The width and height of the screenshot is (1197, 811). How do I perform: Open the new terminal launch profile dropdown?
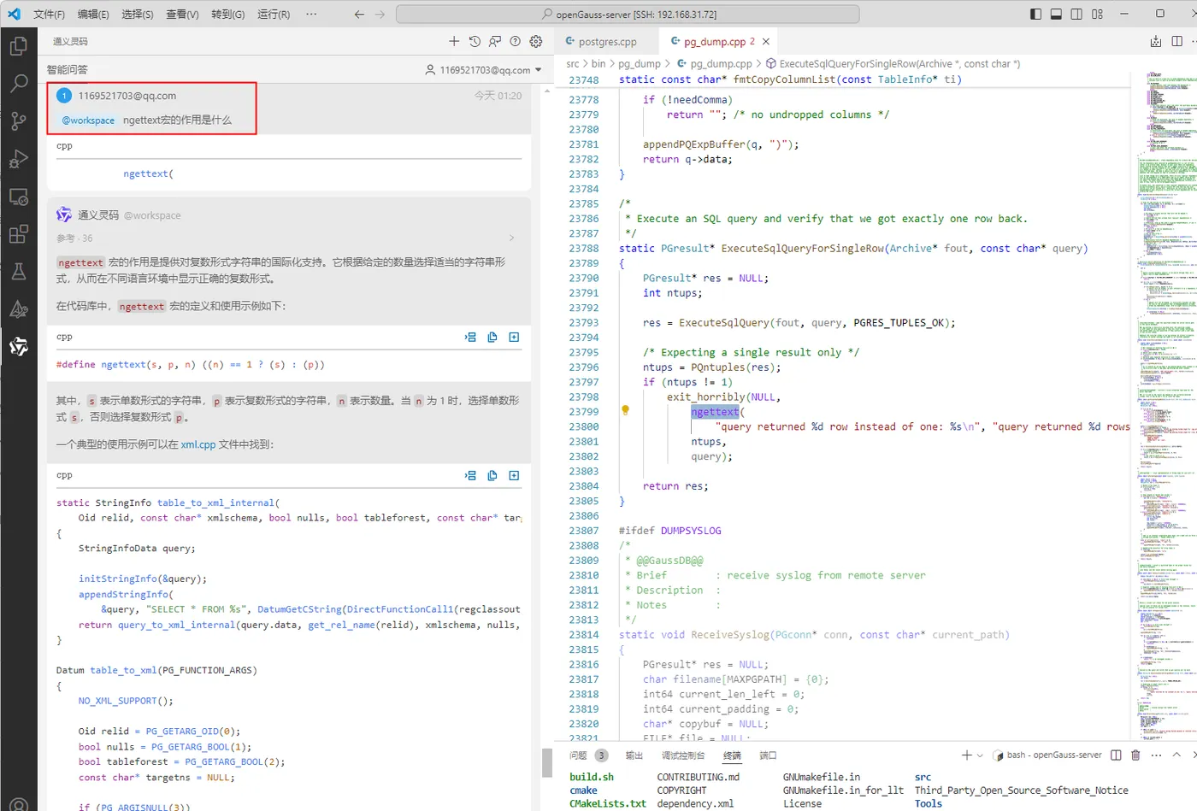pos(980,755)
